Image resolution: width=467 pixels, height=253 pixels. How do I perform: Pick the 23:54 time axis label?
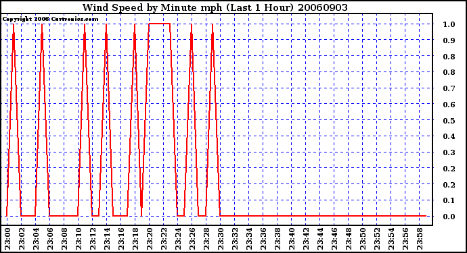391,240
